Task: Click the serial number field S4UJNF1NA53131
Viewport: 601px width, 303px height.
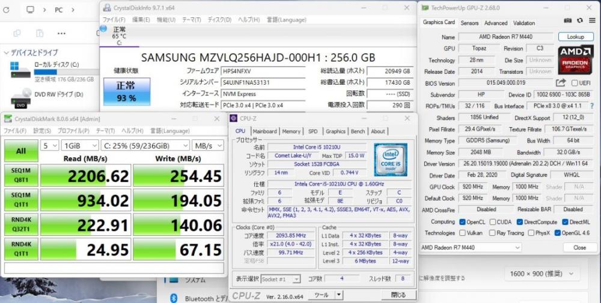Action: 263,82
